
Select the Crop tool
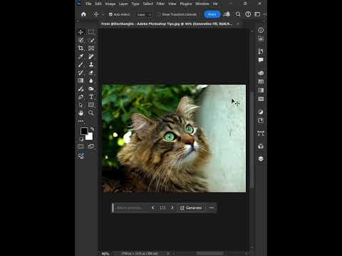coord(81,48)
